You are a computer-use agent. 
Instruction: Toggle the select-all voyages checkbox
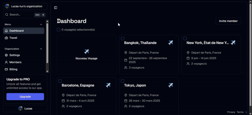[x=59, y=30]
